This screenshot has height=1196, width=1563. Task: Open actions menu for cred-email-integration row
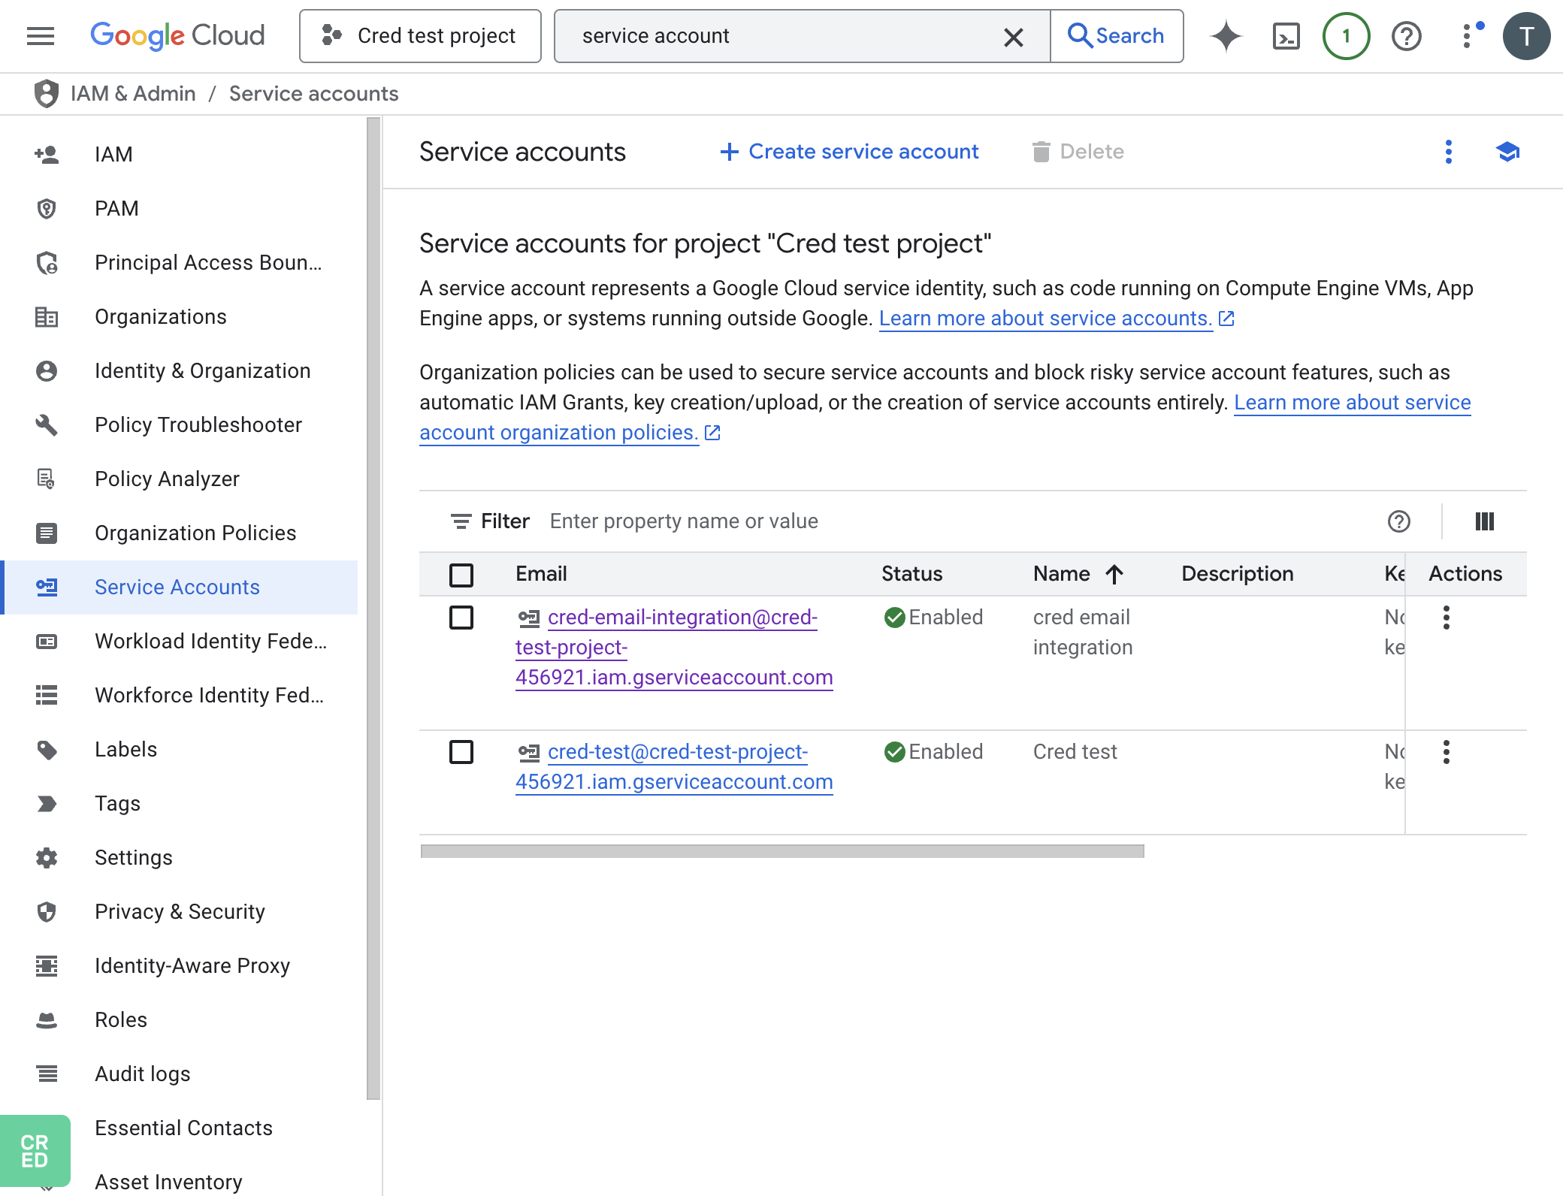coord(1447,618)
